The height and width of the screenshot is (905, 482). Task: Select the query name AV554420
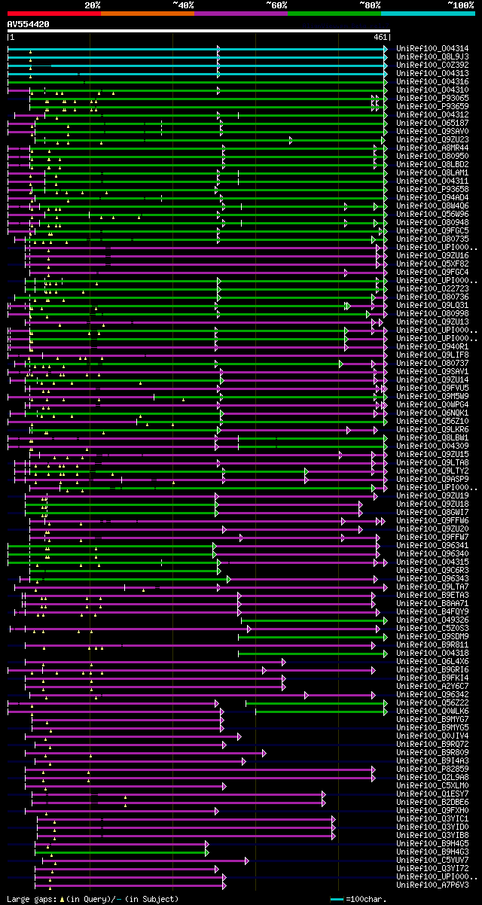click(29, 24)
